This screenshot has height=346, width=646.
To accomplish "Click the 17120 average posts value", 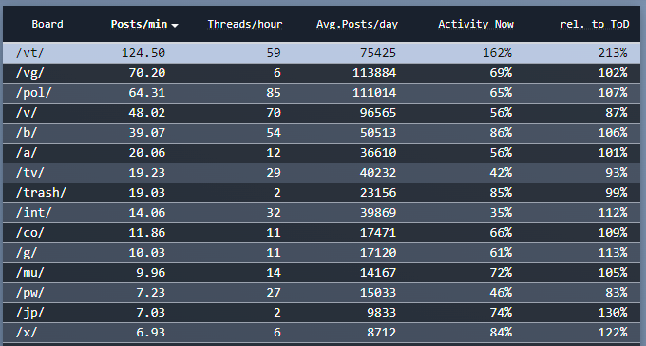I will click(x=378, y=253).
